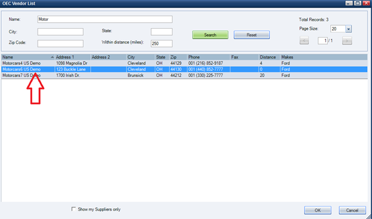Sort by Fax column header
Screen dimensions: 372x219
pyautogui.click(x=244, y=57)
